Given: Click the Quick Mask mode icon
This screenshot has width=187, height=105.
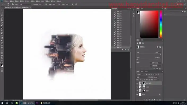Looking at the screenshot, I should point(2,69).
